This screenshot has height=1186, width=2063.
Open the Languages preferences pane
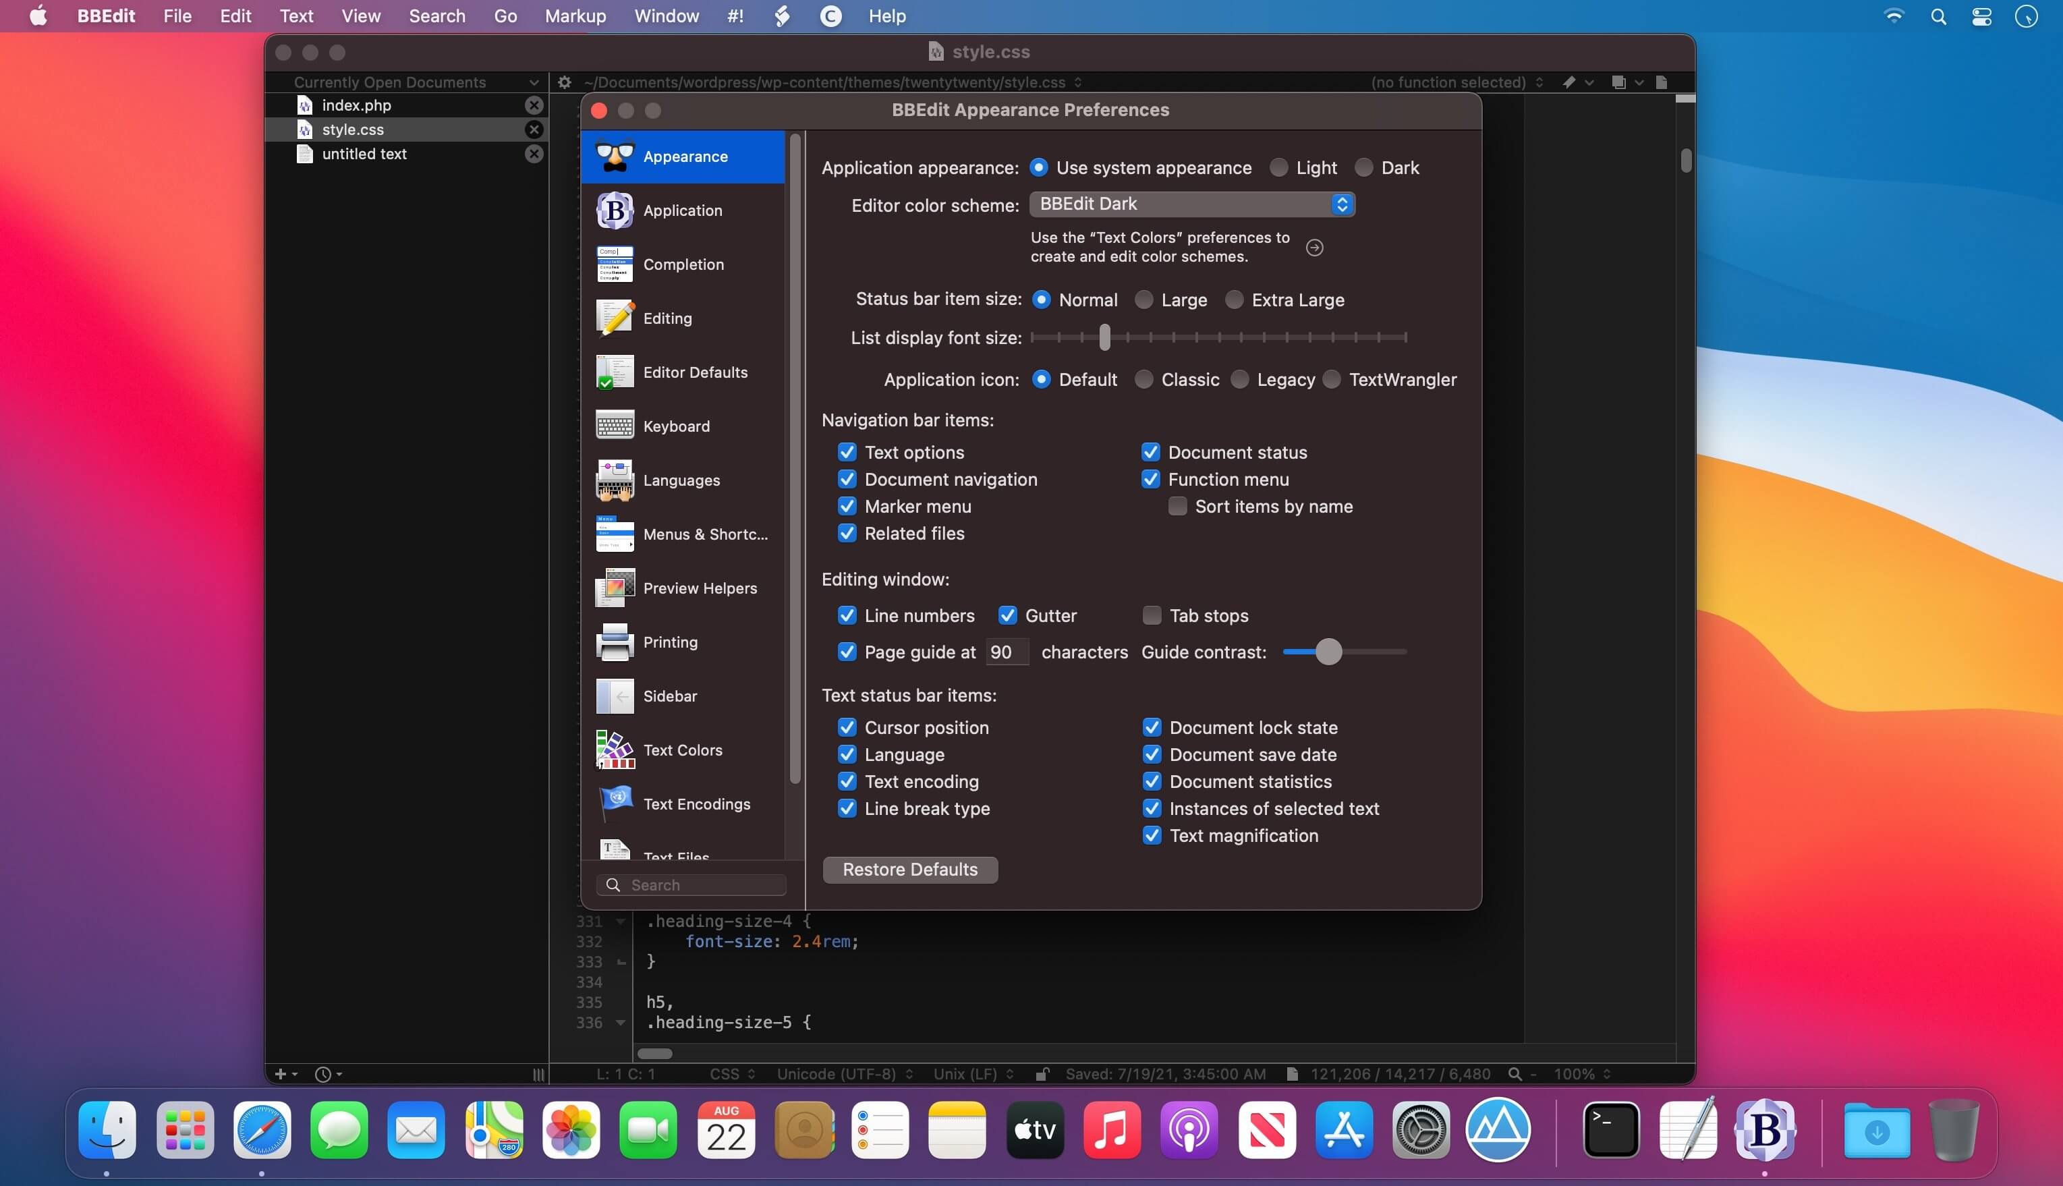pyautogui.click(x=683, y=480)
